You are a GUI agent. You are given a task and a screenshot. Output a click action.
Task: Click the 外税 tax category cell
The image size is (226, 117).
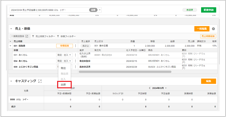(199, 46)
